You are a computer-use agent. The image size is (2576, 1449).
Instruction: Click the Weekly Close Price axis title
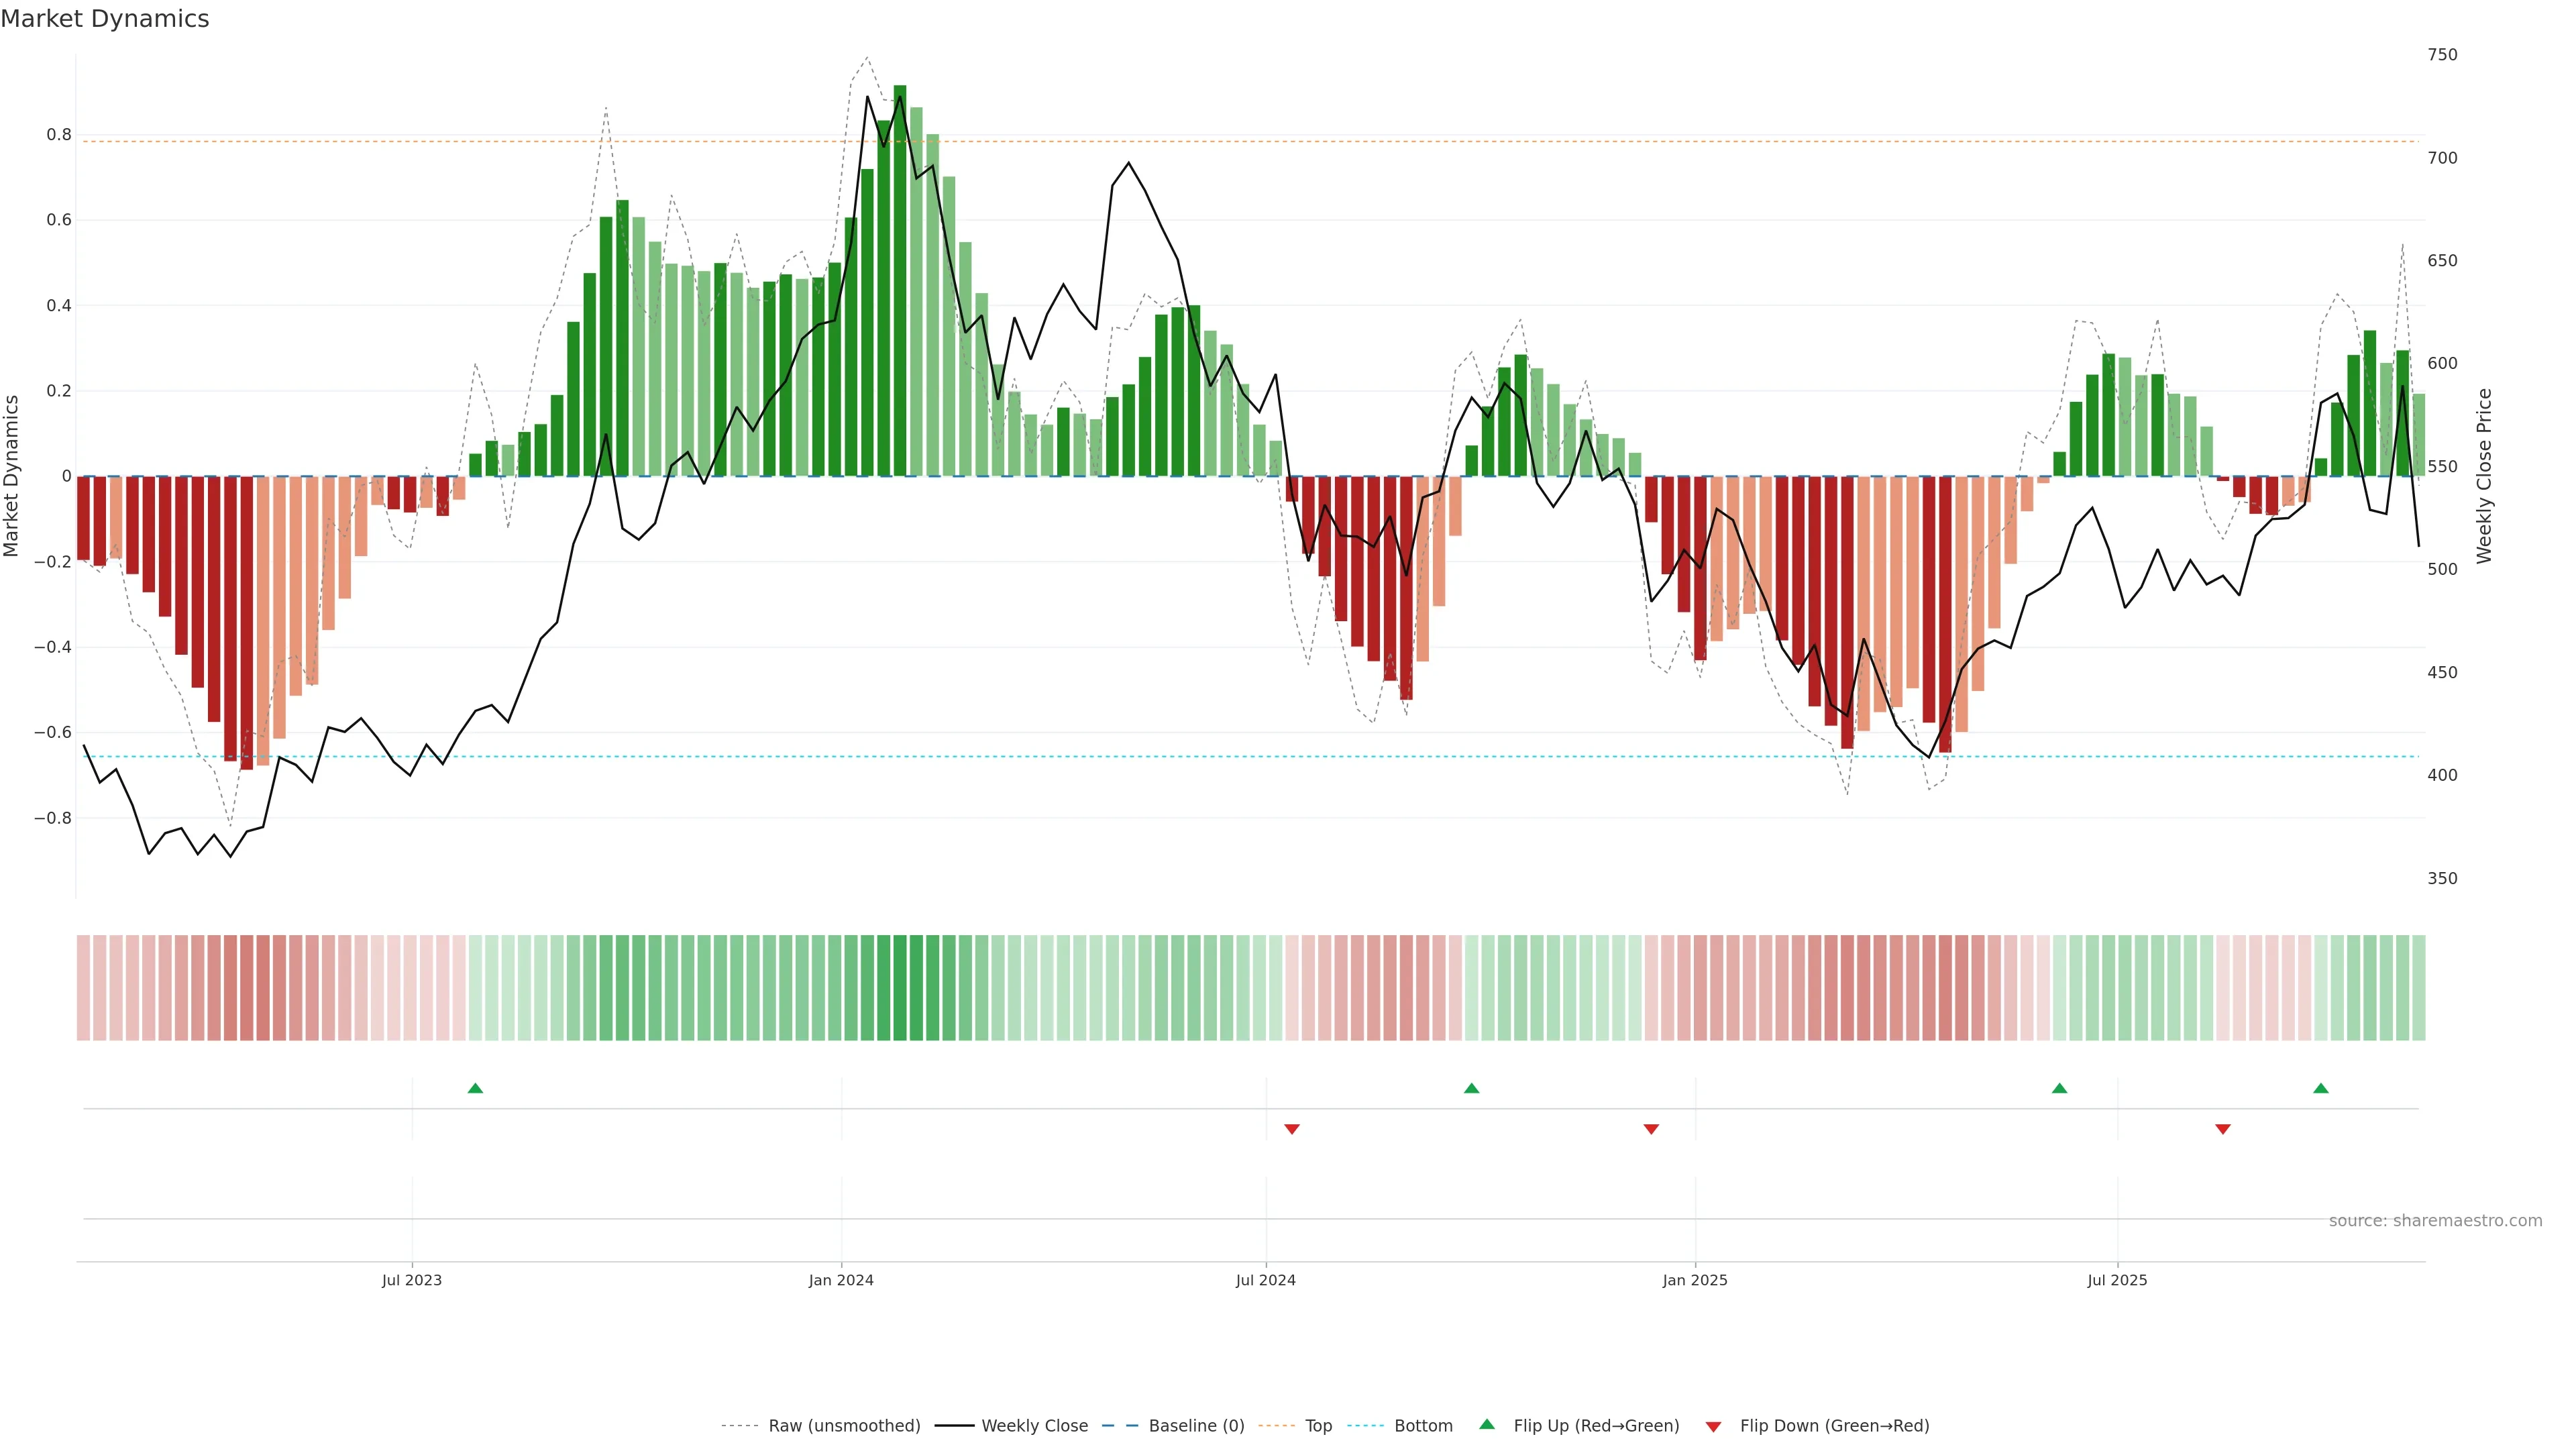[x=2484, y=476]
